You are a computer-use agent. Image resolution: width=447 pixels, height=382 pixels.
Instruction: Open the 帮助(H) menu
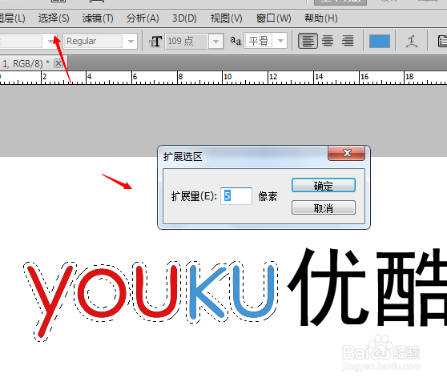321,18
